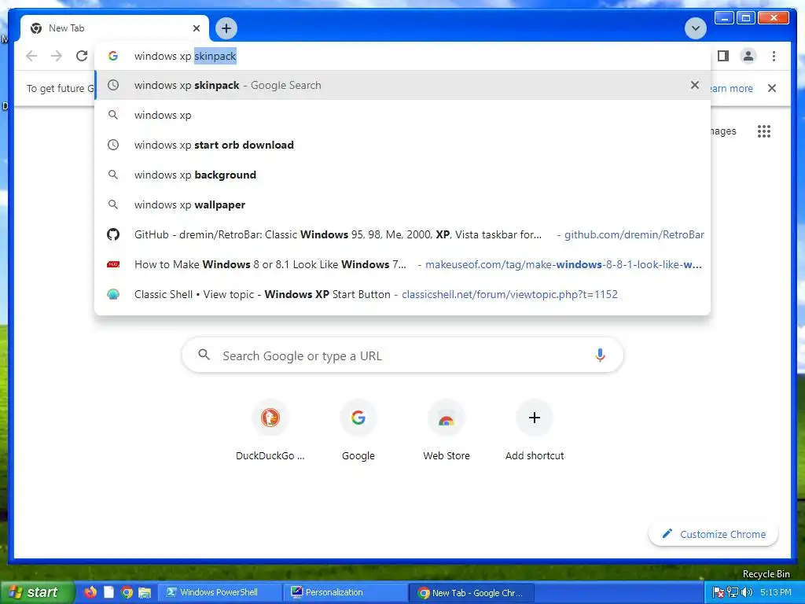Click the browser back arrow

tap(31, 56)
